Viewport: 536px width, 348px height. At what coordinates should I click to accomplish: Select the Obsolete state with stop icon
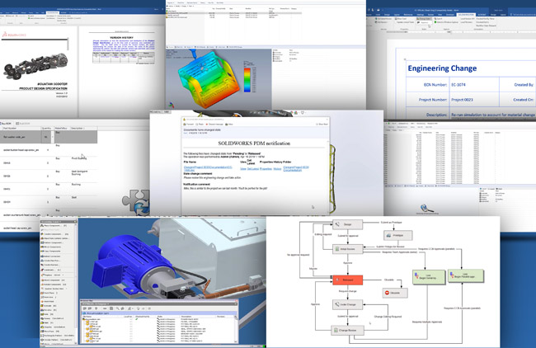coord(394,293)
